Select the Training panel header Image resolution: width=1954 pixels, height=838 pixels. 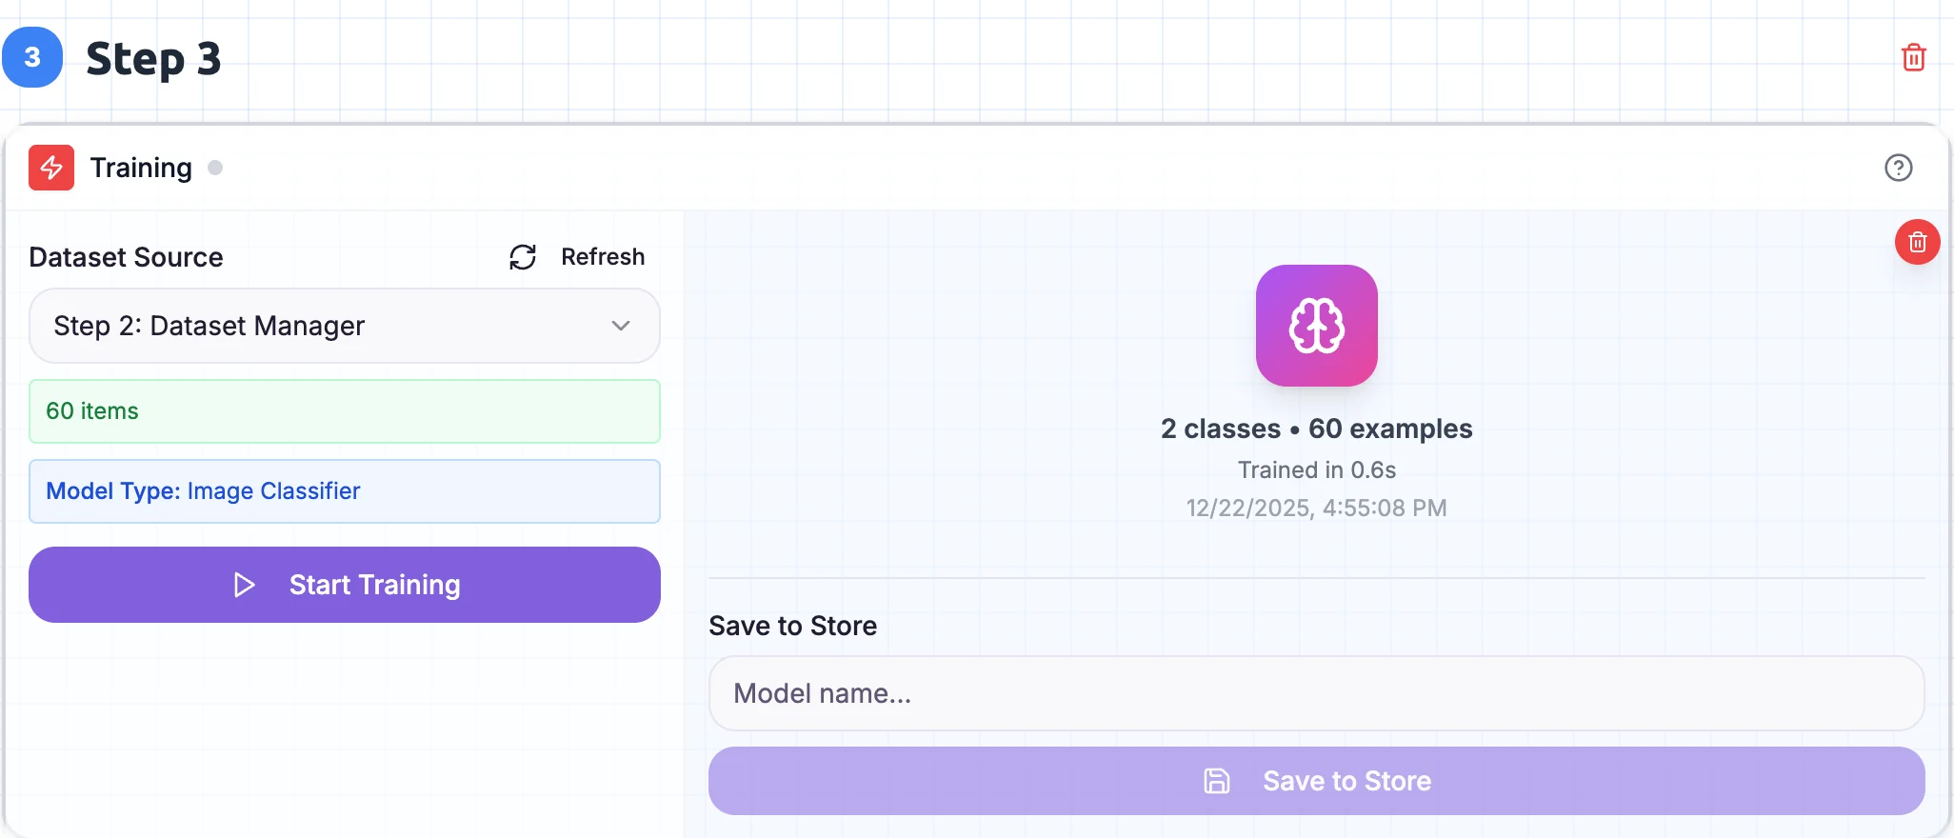point(140,168)
